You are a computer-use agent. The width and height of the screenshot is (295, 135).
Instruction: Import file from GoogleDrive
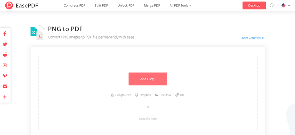pyautogui.click(x=121, y=95)
